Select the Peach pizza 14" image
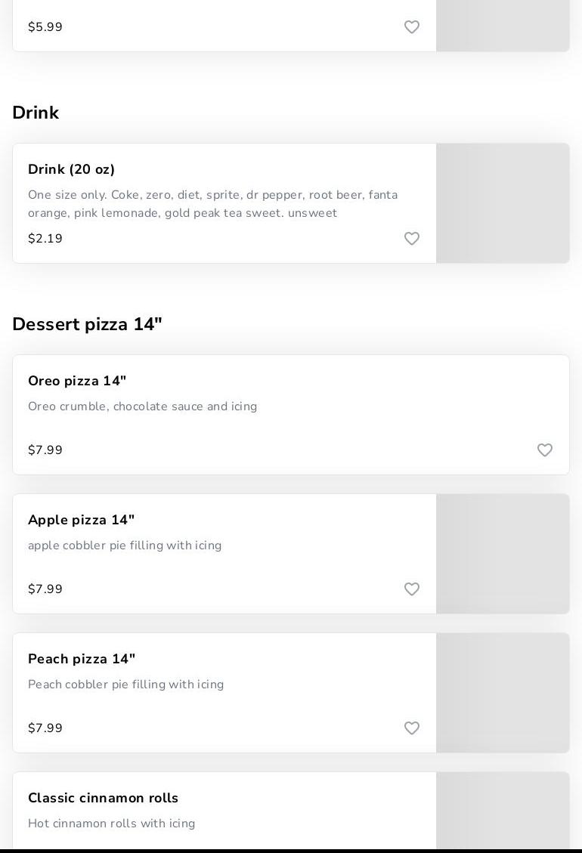Screen dimensions: 582x853 click(x=503, y=693)
